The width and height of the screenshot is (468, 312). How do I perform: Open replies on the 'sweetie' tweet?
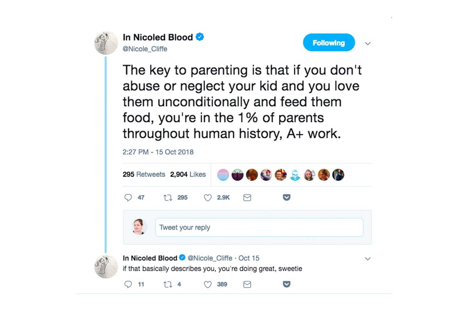(128, 284)
